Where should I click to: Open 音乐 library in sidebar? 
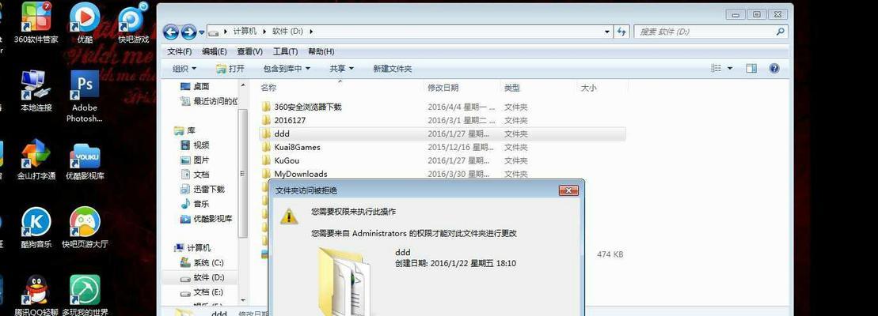[x=195, y=204]
